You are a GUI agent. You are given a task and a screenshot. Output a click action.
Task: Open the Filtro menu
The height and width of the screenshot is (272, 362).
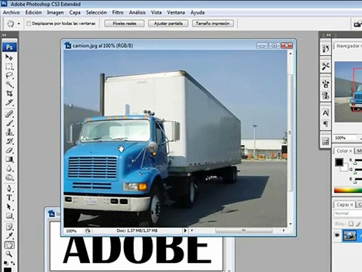tap(118, 12)
